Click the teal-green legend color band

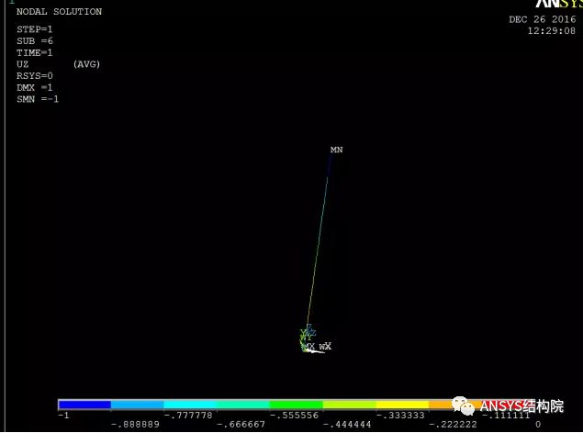coord(243,404)
